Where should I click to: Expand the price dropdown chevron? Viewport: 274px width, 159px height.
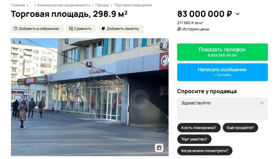(238, 14)
